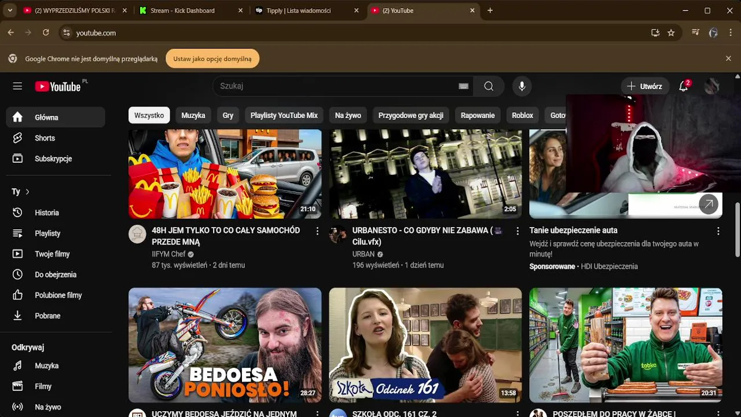This screenshot has width=741, height=417.
Task: Open Filmy under Odkrywaj
Action: [x=56, y=386]
